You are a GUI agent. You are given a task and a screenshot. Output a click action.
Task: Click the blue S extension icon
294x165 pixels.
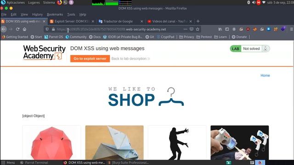(269, 29)
